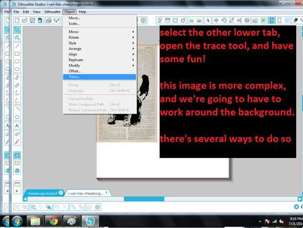Open the Registration Marks panel icon
This screenshot has width=303, height=228.
coord(280,21)
